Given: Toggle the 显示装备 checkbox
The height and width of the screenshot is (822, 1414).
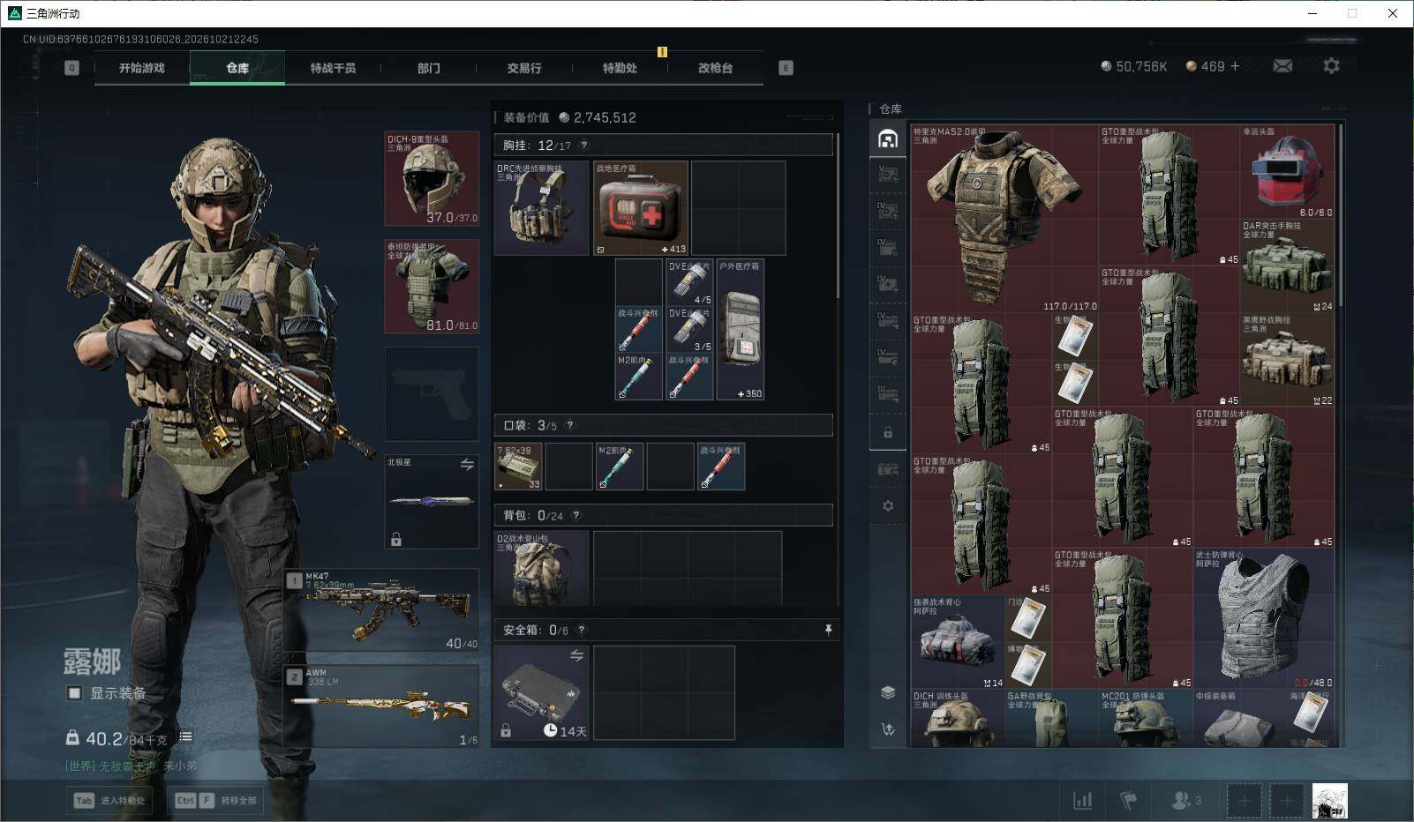Looking at the screenshot, I should 74,693.
